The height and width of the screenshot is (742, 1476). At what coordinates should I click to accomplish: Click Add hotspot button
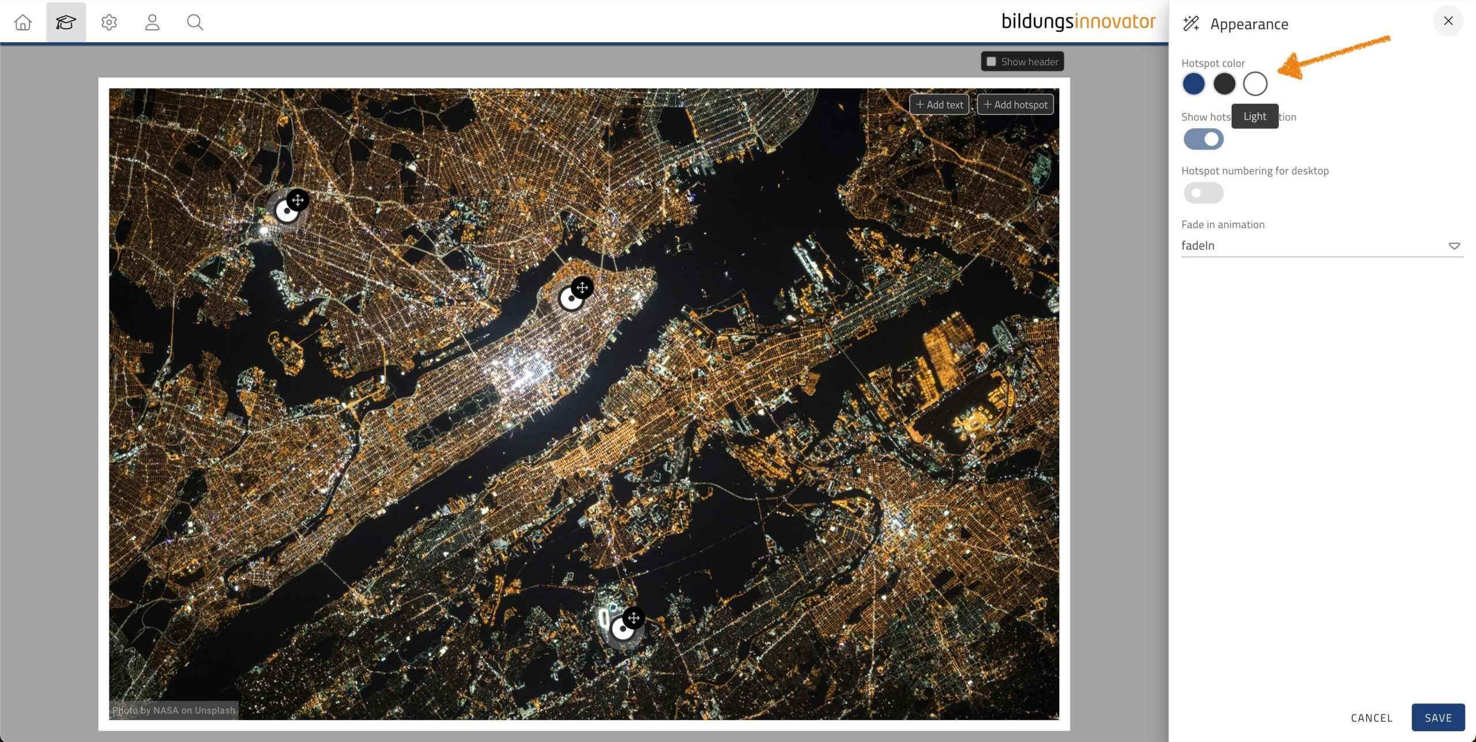1015,105
